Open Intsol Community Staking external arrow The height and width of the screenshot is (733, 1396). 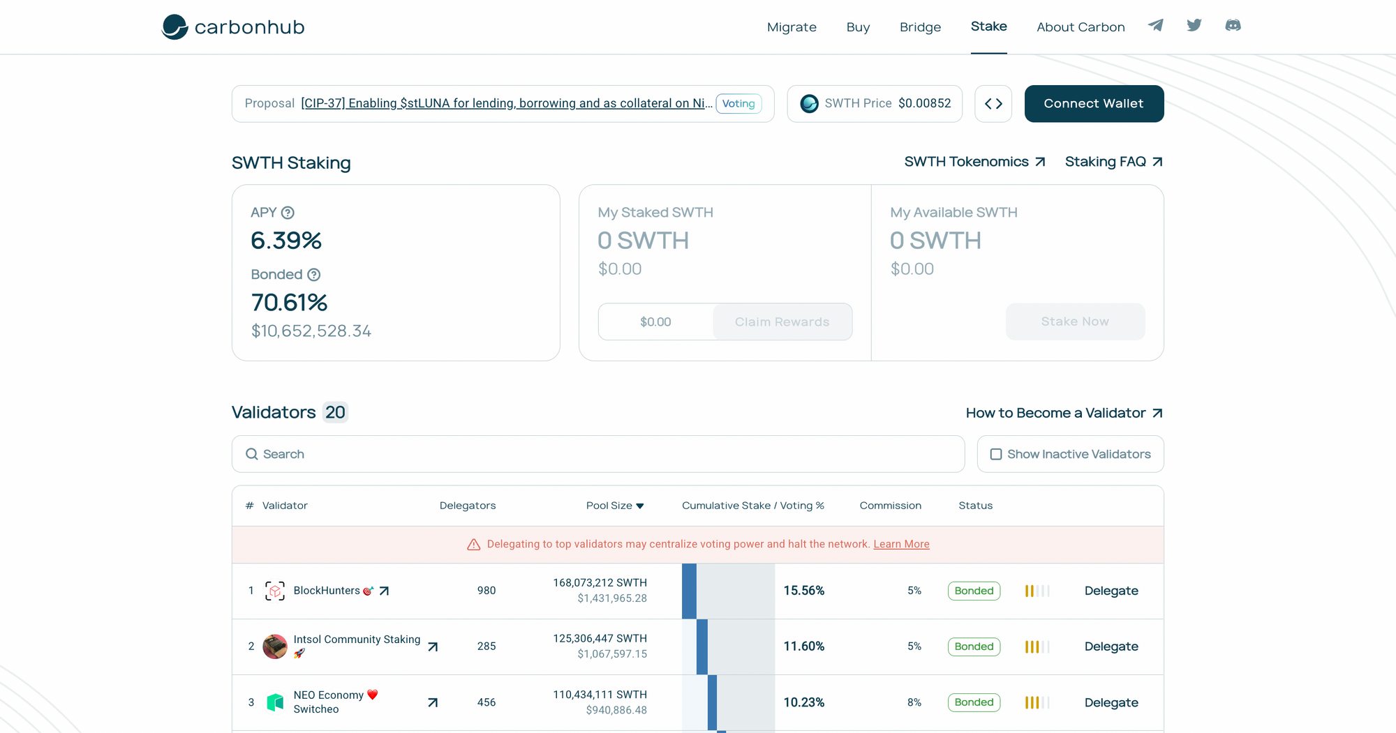click(x=433, y=647)
